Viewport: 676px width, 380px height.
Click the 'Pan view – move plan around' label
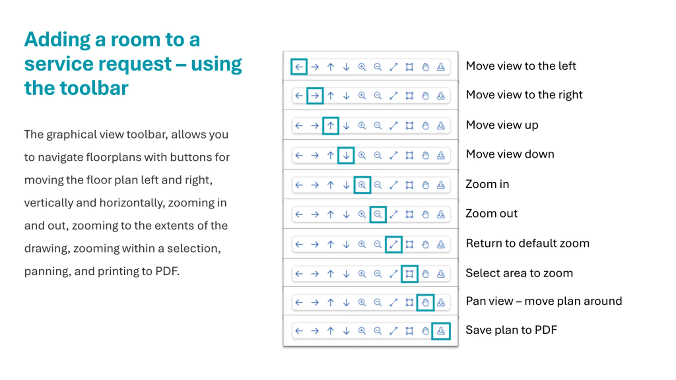[544, 301]
